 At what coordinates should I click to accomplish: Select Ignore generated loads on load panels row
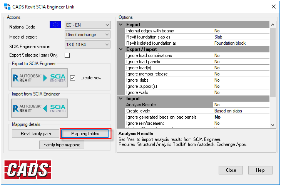197,117
